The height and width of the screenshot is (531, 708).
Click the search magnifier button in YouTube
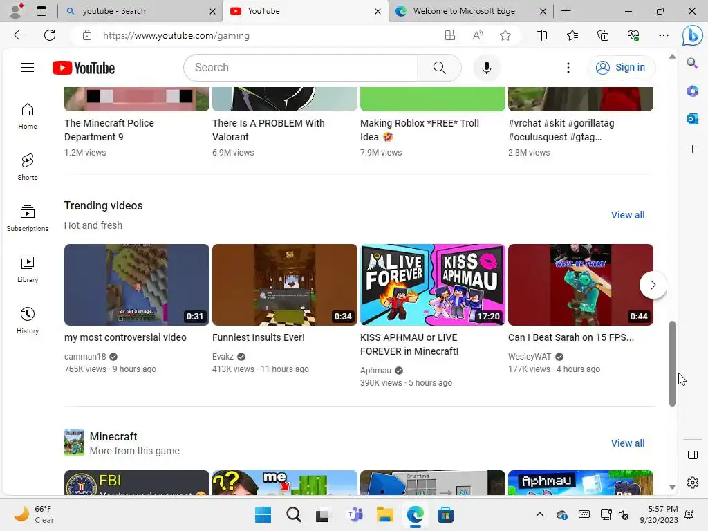point(439,68)
